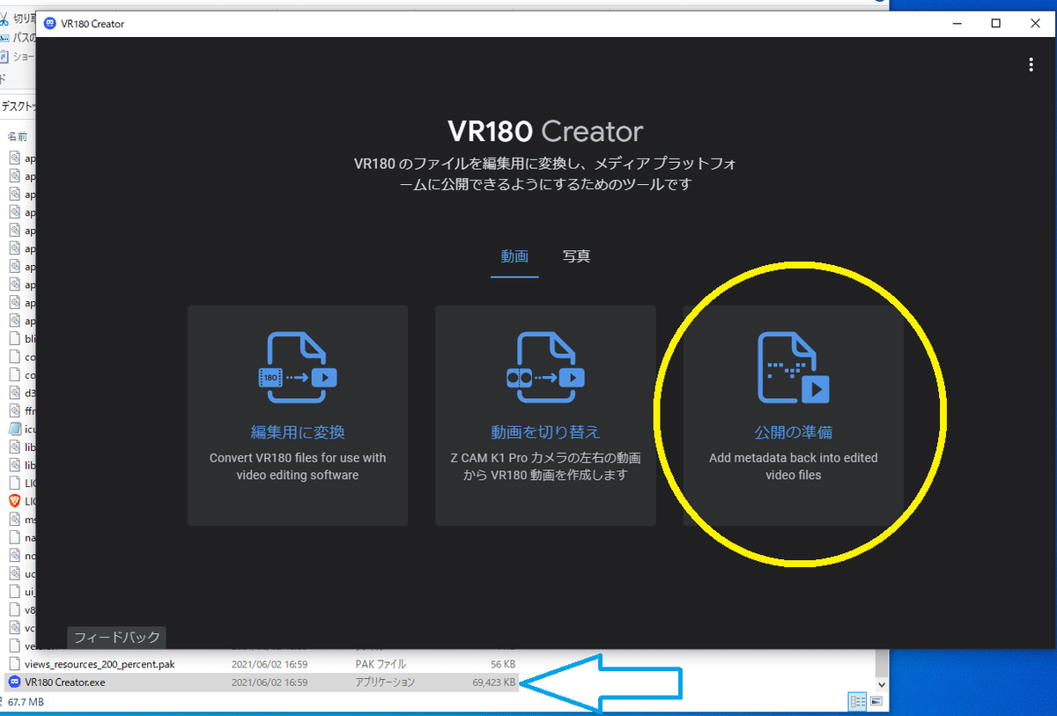Click the VR180 Creator.exe file icon
Screen dimensions: 1057x716
pyautogui.click(x=14, y=683)
